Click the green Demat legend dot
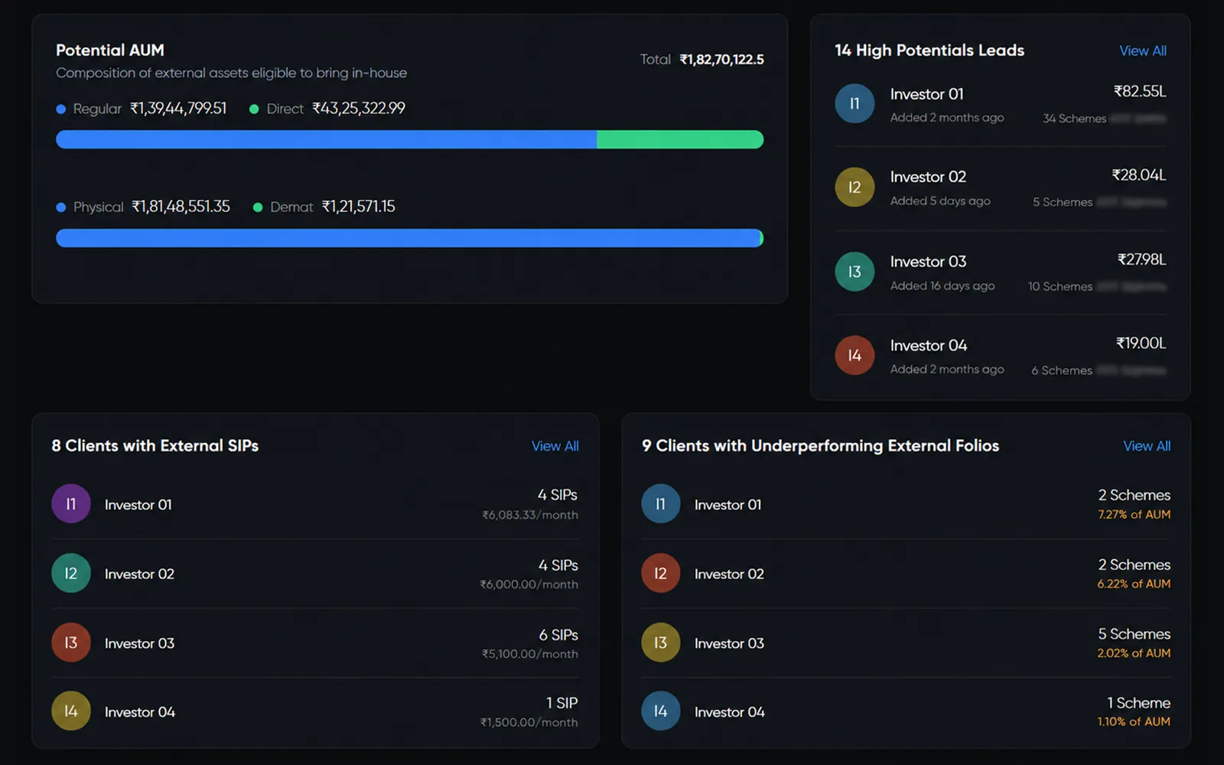1224x765 pixels. coord(258,207)
